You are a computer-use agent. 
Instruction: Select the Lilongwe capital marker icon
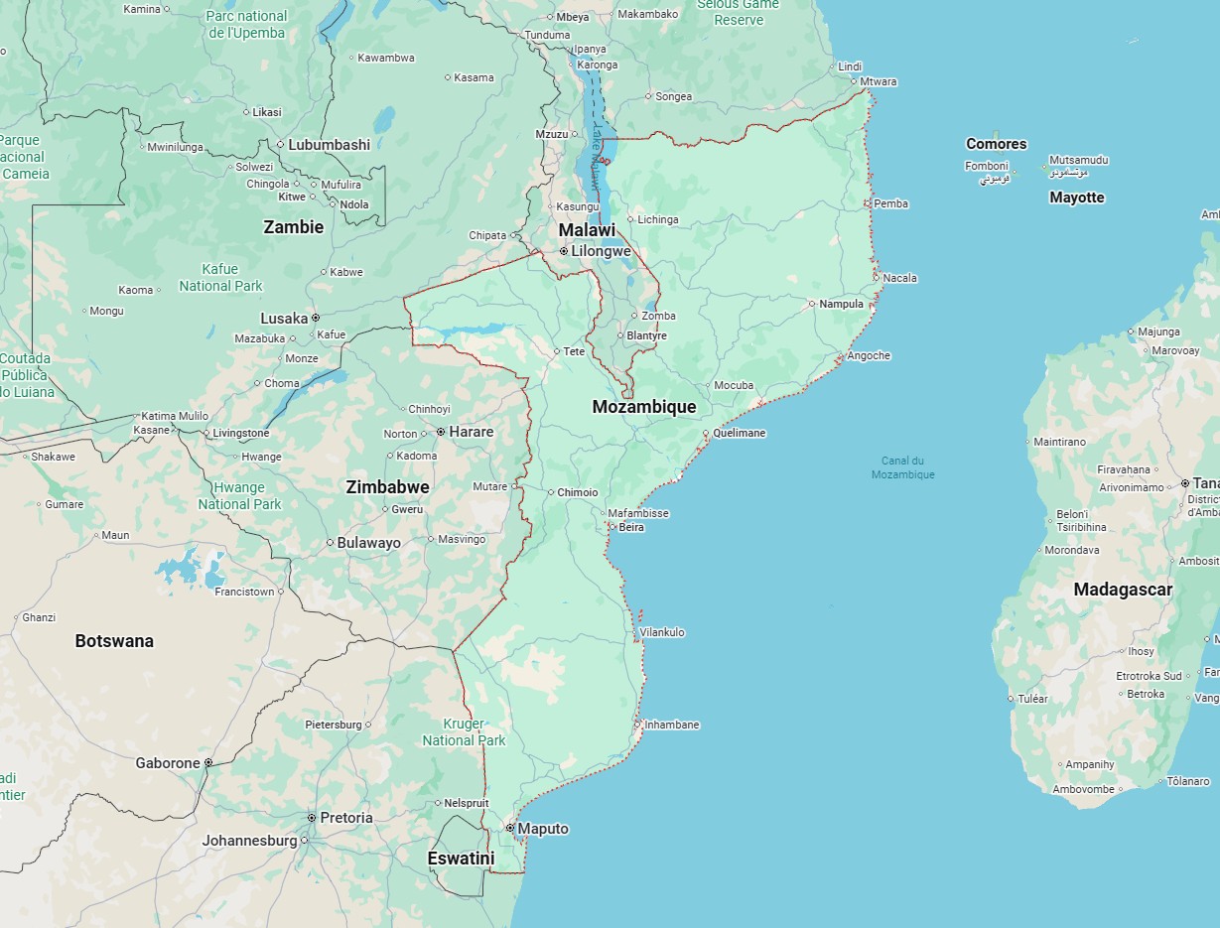[x=564, y=251]
